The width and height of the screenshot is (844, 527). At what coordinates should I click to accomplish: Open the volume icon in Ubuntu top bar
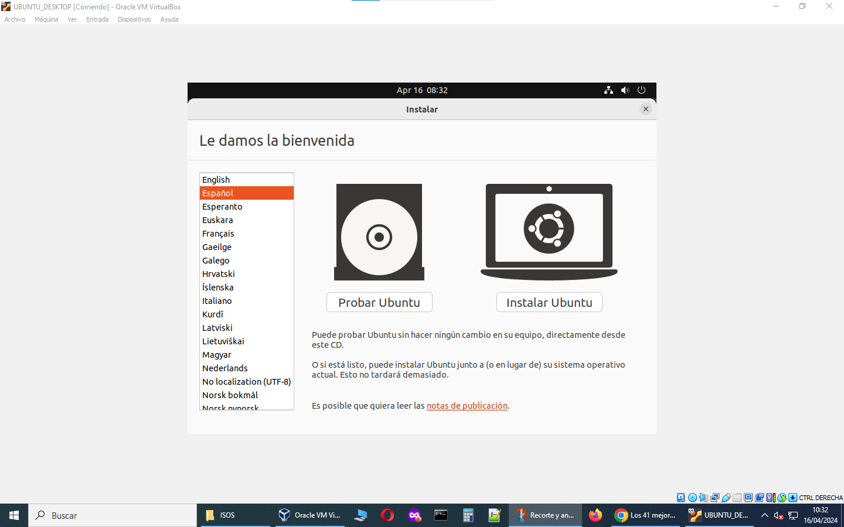[625, 90]
